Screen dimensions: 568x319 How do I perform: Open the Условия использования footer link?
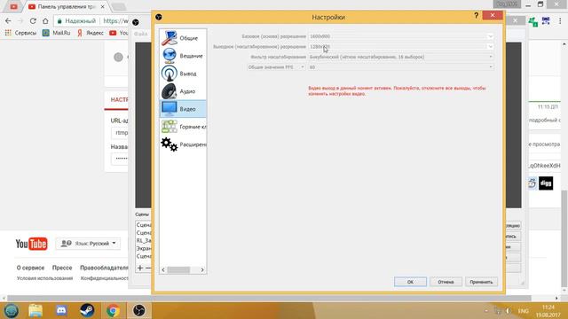(44, 278)
